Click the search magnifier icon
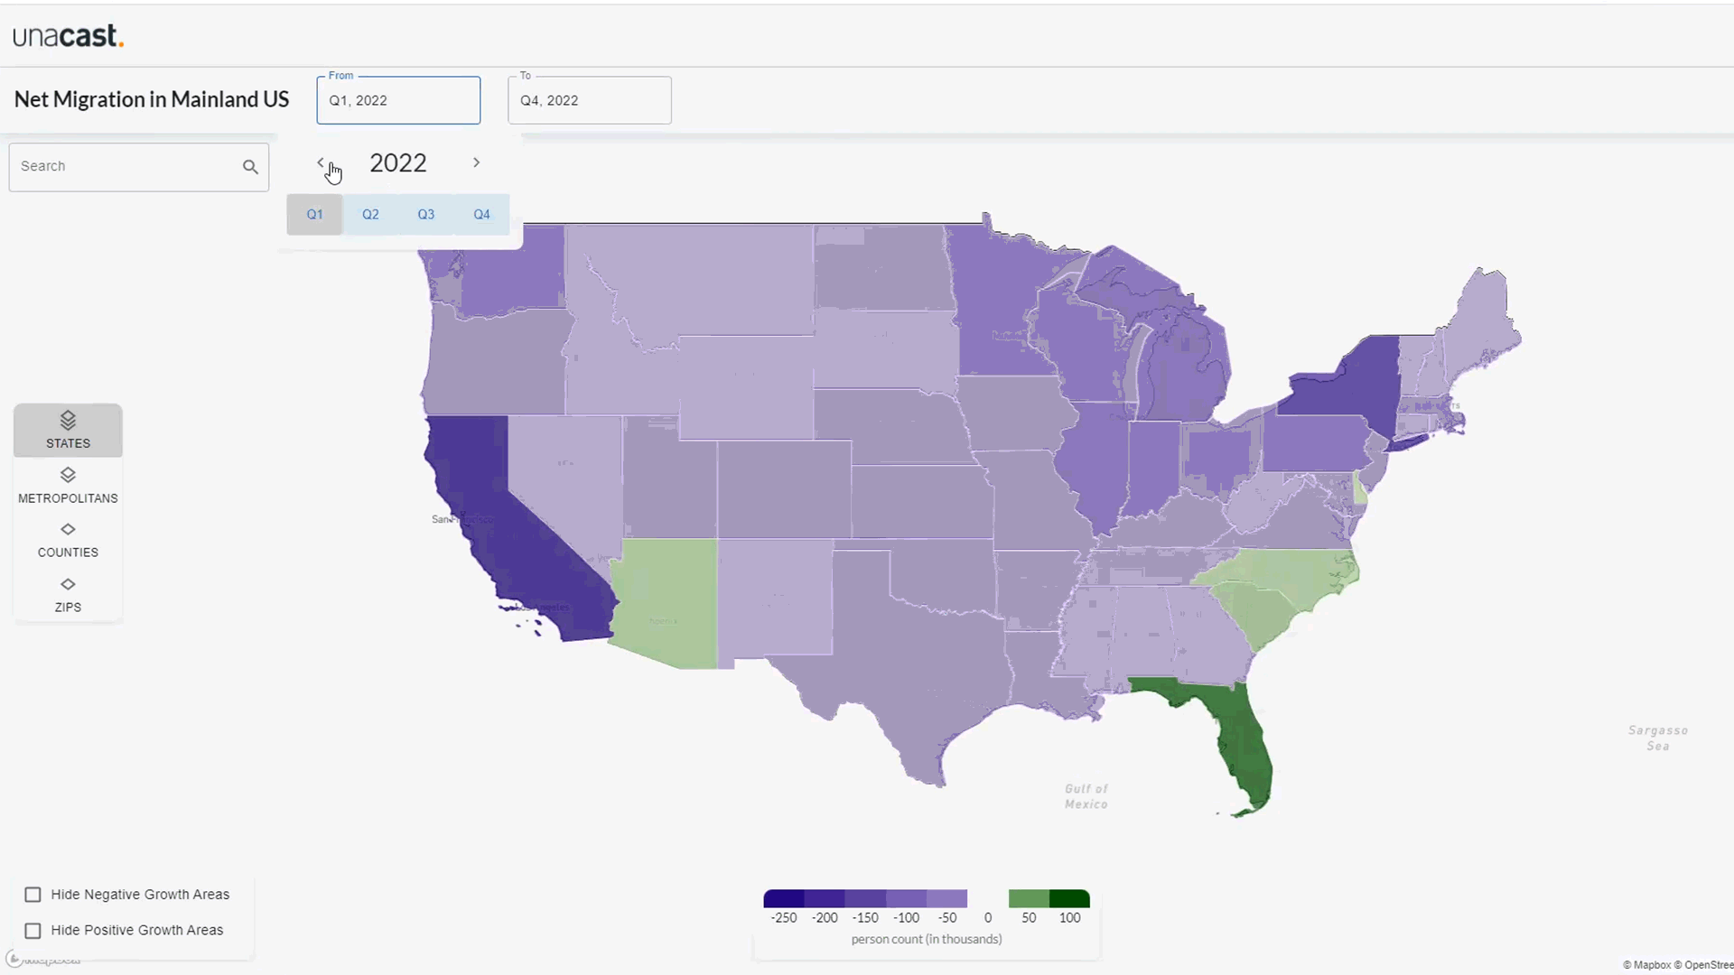1734x975 pixels. [x=250, y=166]
